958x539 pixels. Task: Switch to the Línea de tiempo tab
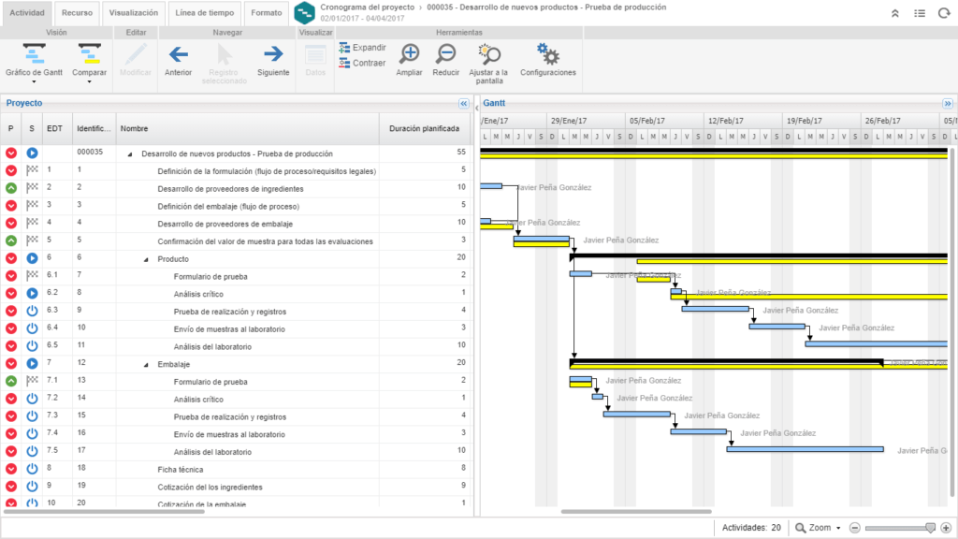pos(204,13)
